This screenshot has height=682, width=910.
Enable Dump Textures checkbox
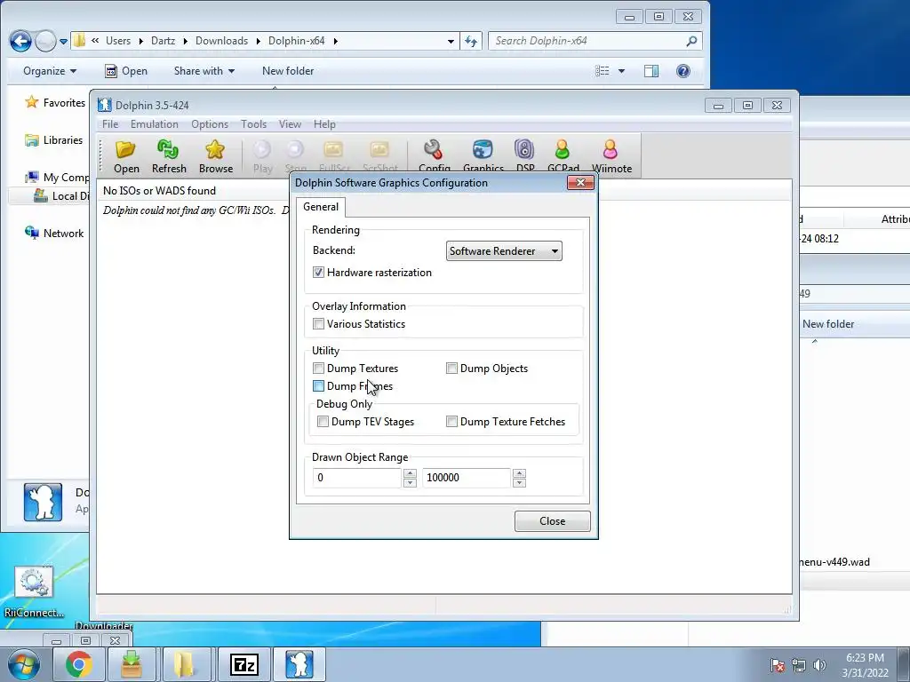pyautogui.click(x=318, y=368)
